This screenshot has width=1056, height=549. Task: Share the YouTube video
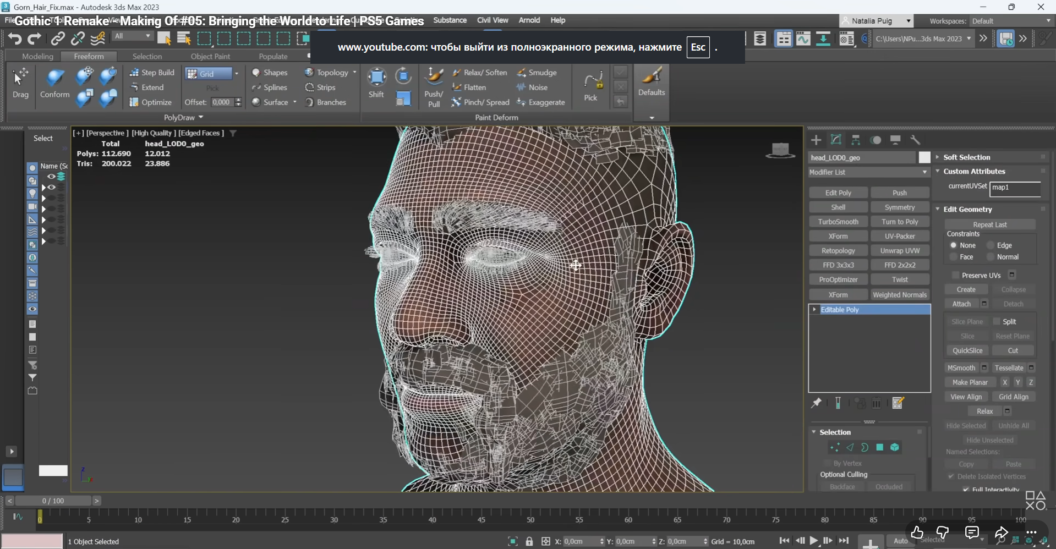(1001, 532)
